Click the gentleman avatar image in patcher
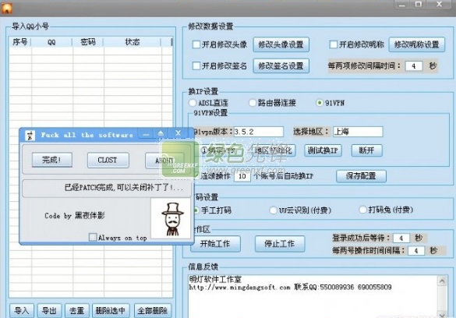Viewport: 456px width, 318px height. click(171, 219)
